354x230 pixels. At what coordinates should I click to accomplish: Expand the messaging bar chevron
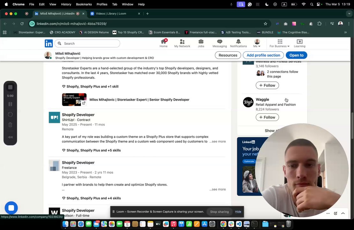tap(343, 213)
